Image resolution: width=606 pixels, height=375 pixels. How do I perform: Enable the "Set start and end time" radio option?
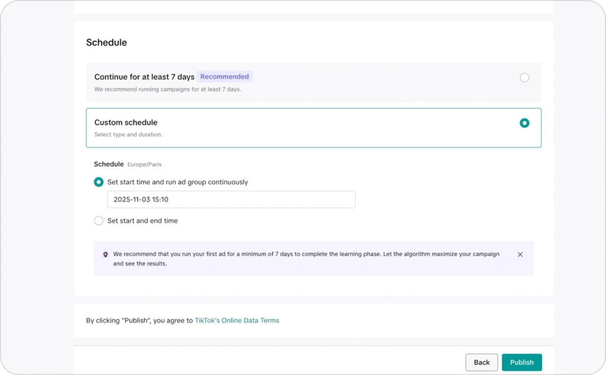point(99,220)
